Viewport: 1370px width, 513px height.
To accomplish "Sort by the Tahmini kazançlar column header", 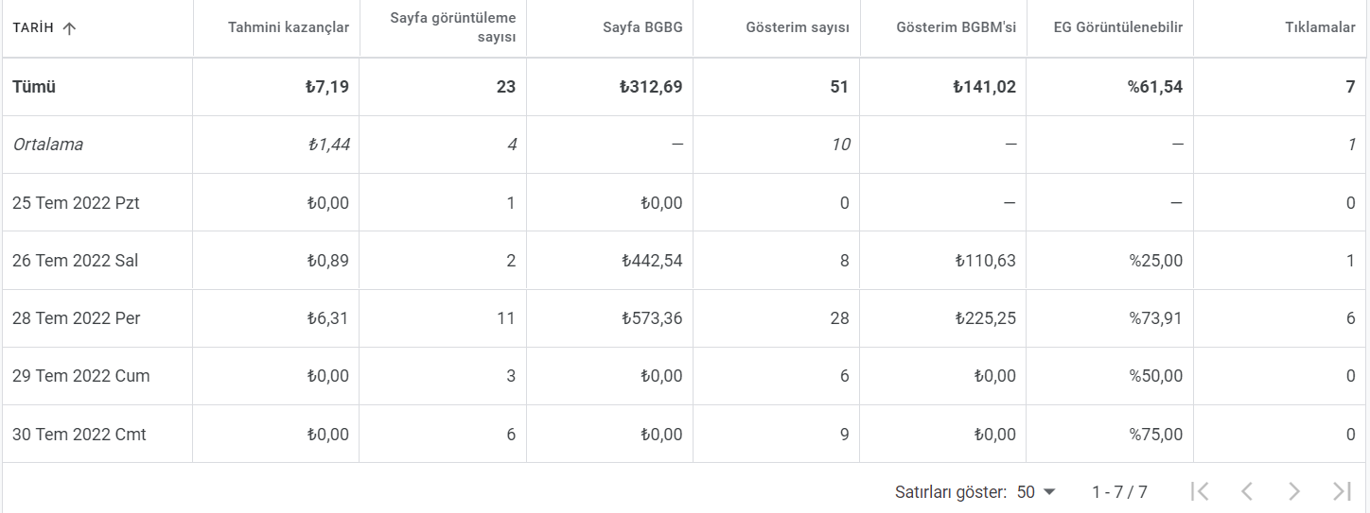I will (289, 28).
